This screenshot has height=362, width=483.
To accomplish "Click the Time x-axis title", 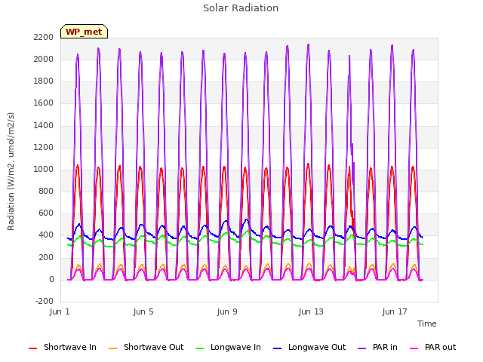I will click(x=427, y=324).
